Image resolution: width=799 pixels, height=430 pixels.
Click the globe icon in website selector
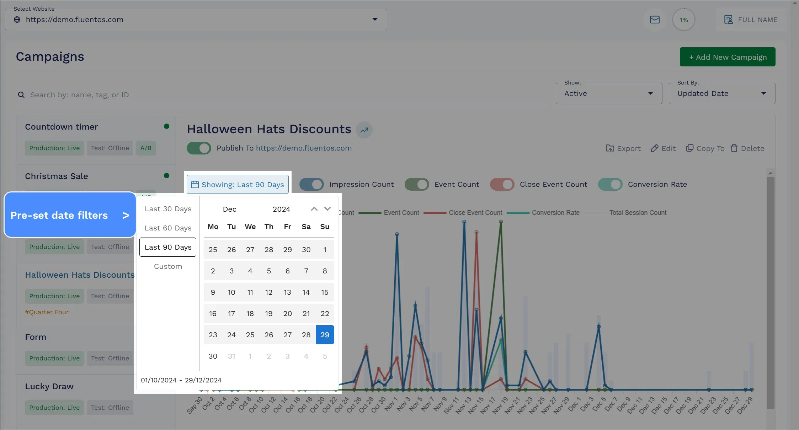point(17,20)
